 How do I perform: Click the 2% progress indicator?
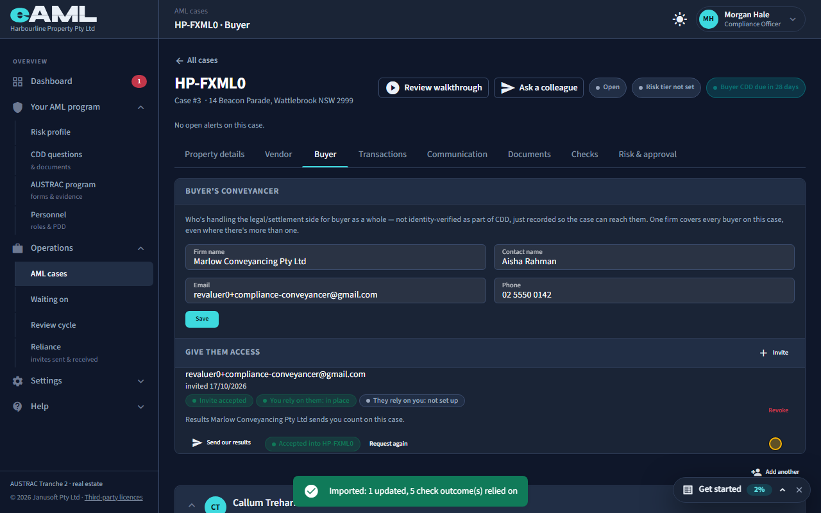click(759, 489)
